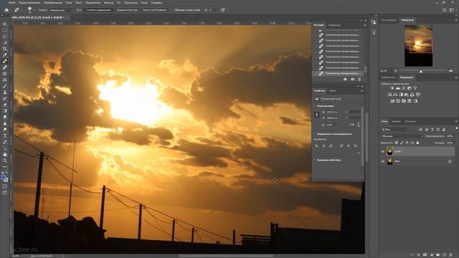Switch to the Библиотеки tab
This screenshot has height=258, width=459.
tap(388, 77)
